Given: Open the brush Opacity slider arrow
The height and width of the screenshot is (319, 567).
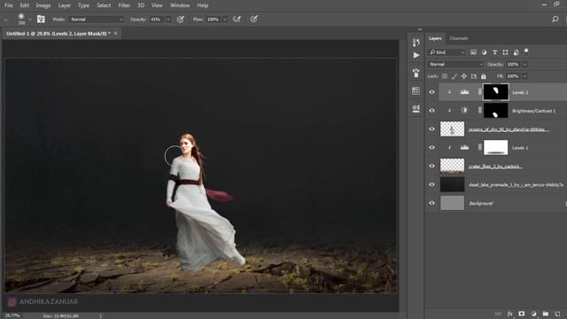Looking at the screenshot, I should pyautogui.click(x=168, y=19).
